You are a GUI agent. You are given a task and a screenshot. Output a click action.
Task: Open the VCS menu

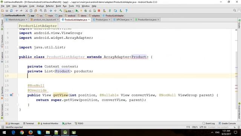tap(78, 6)
